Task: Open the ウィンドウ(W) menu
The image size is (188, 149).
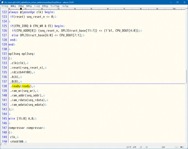Action: [55, 6]
